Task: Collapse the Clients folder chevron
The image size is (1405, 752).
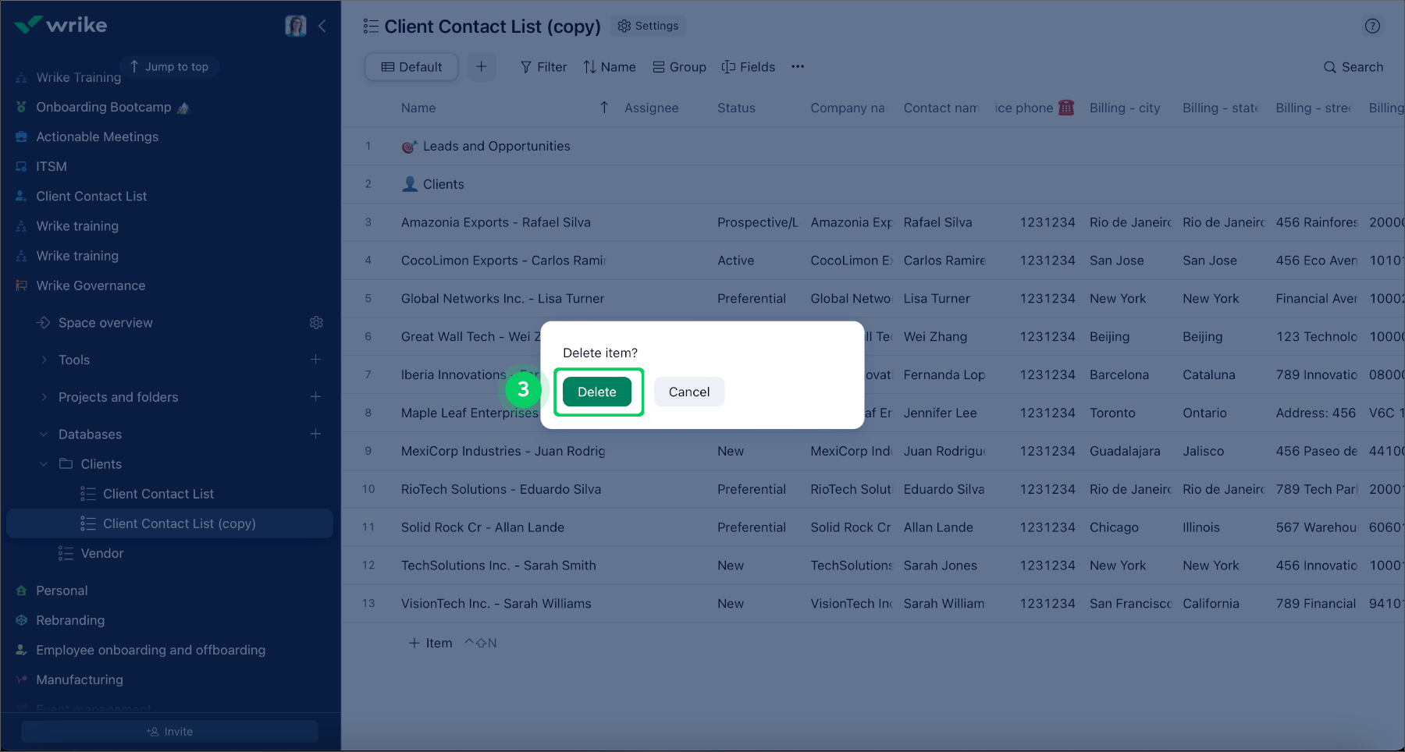Action: [44, 464]
